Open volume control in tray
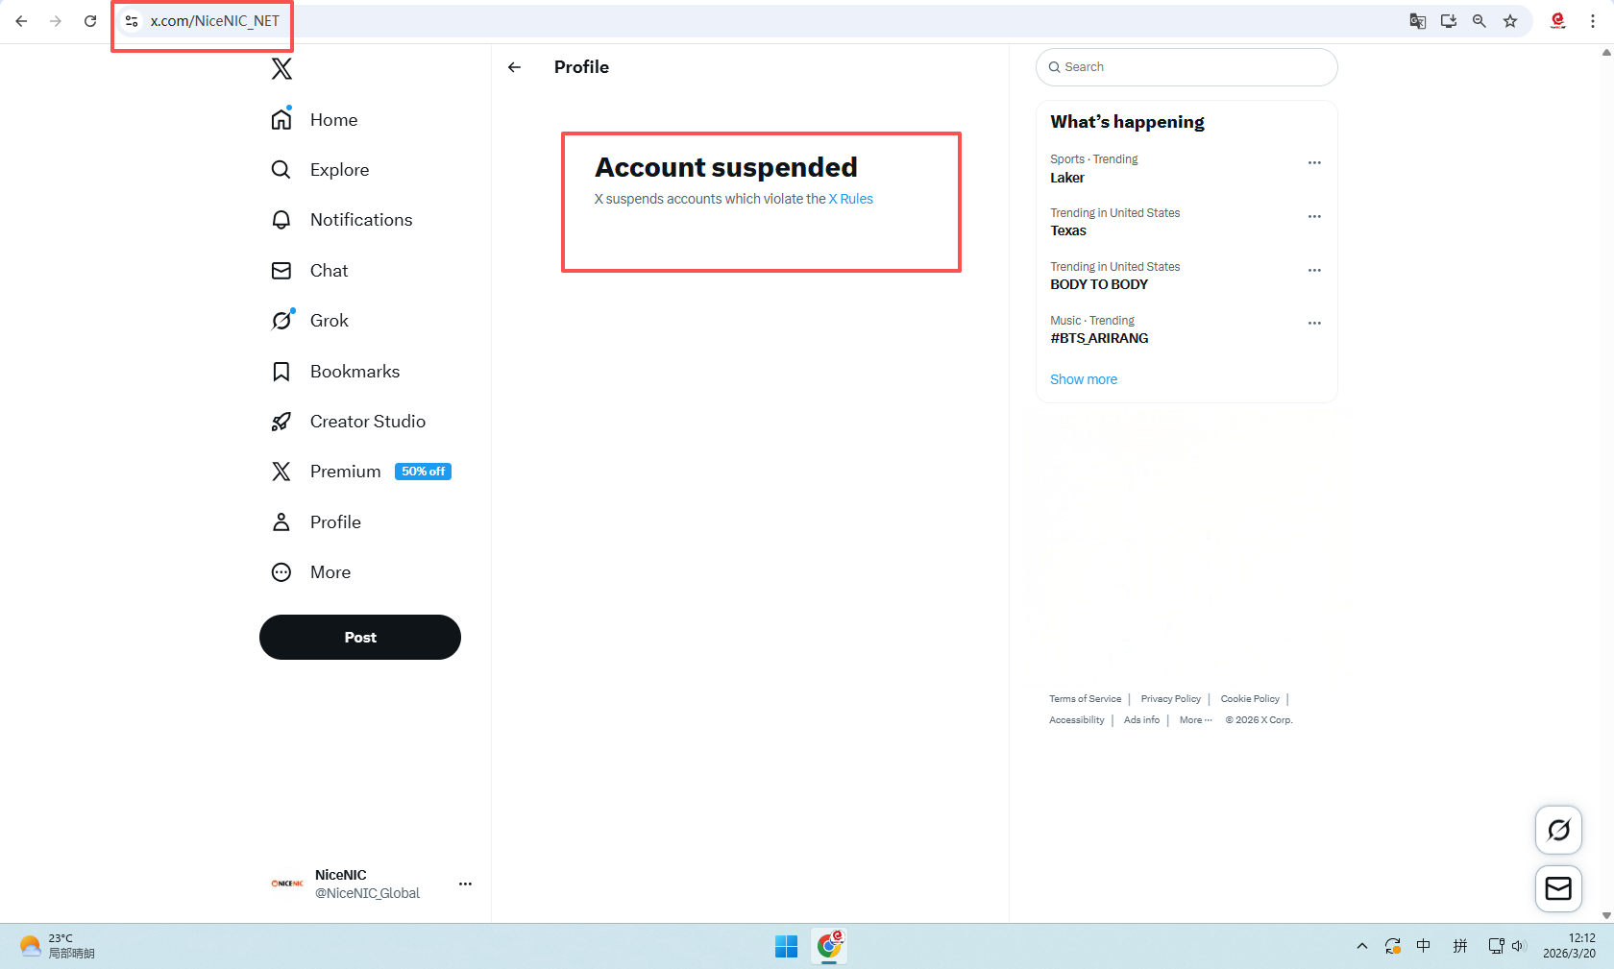Screen dimensions: 1614x969 coord(1518,947)
